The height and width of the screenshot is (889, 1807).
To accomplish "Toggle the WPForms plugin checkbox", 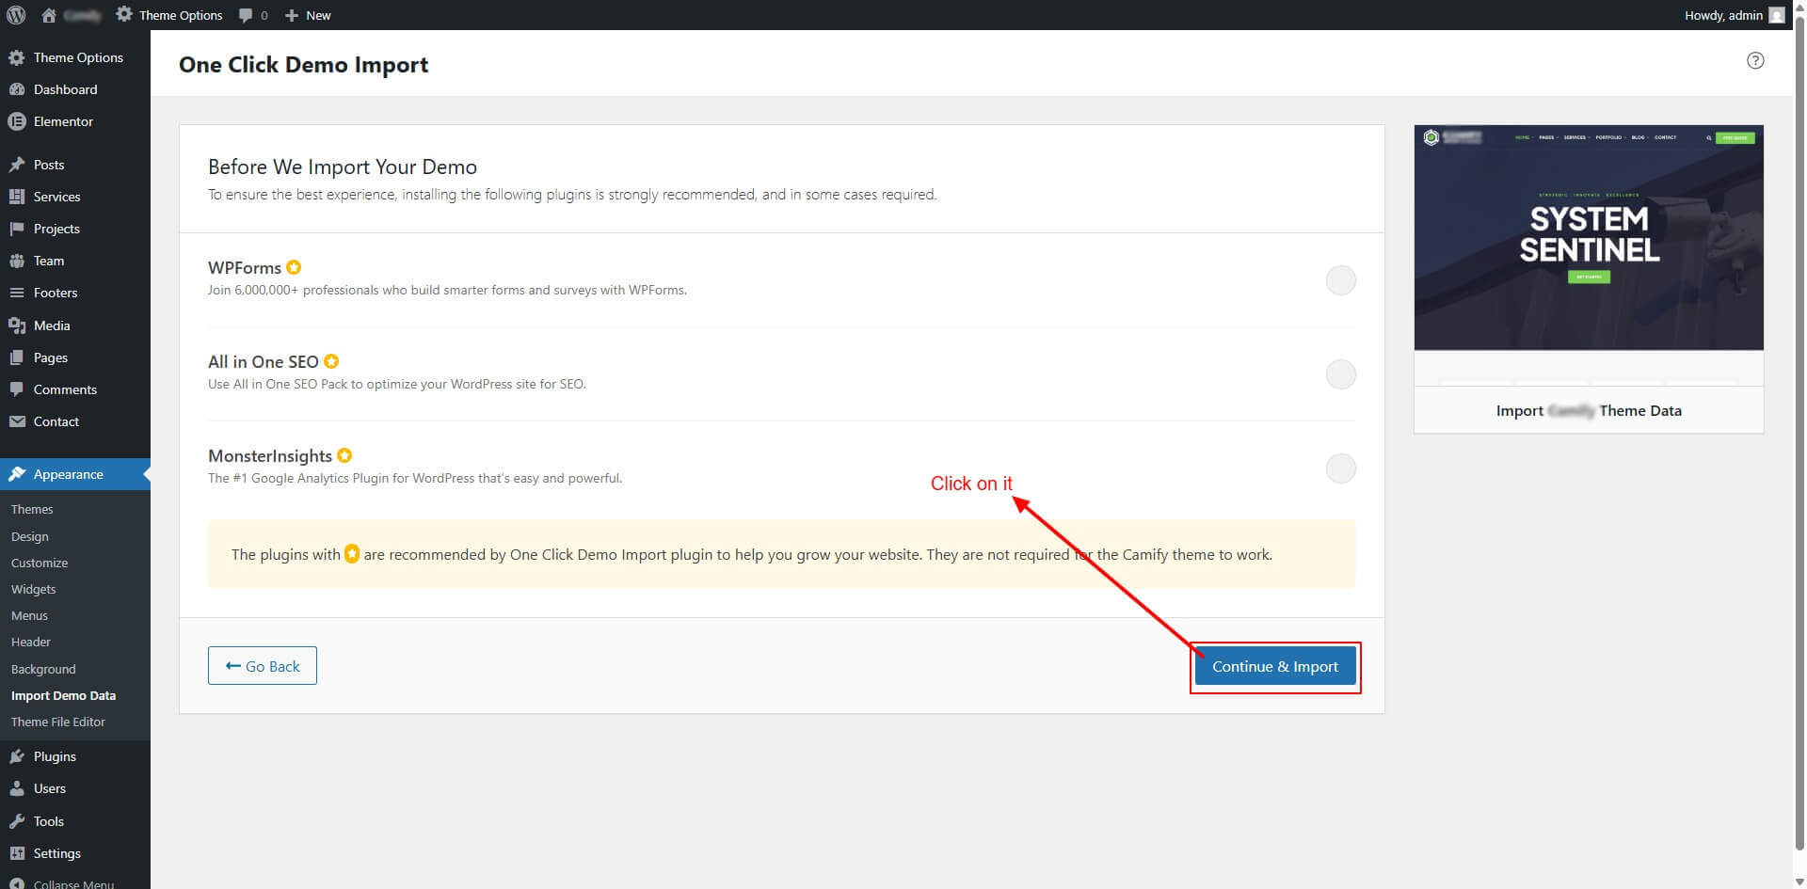I will click(x=1340, y=280).
